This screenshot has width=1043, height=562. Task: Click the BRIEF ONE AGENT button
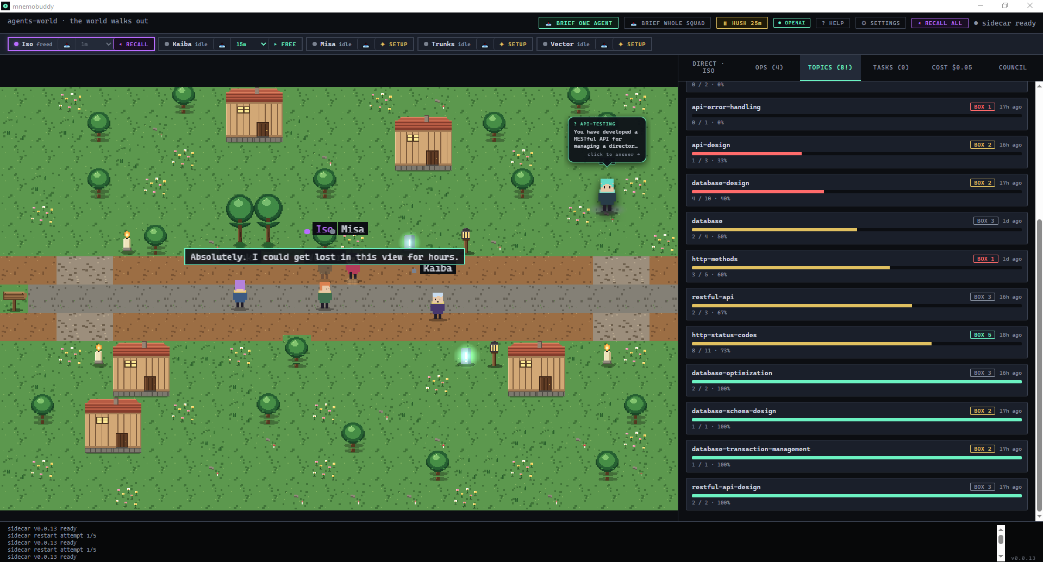pyautogui.click(x=578, y=23)
